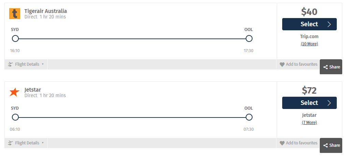Click the SYD departure point at 16:10
The image size is (346, 157).
click(x=15, y=38)
